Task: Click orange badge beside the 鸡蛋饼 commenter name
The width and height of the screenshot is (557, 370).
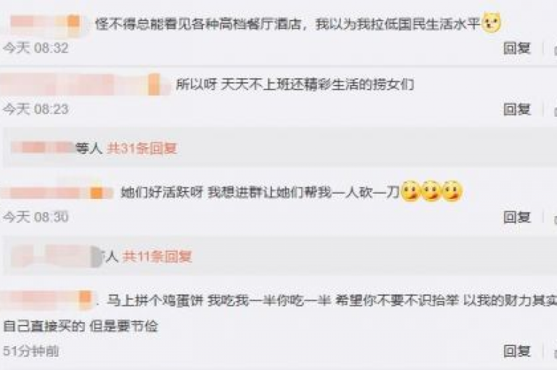Action: point(85,297)
